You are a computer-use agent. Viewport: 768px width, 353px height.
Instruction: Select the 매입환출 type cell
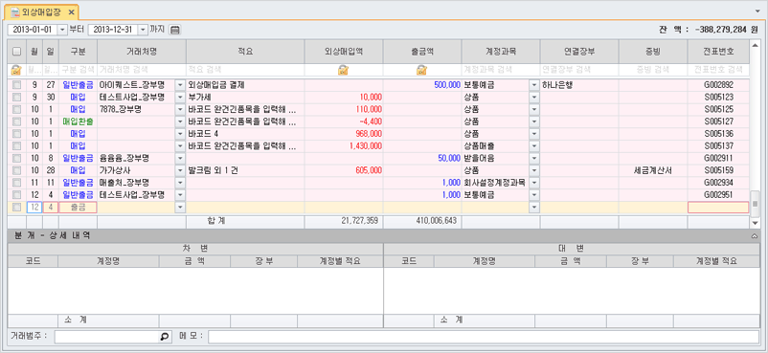[78, 121]
